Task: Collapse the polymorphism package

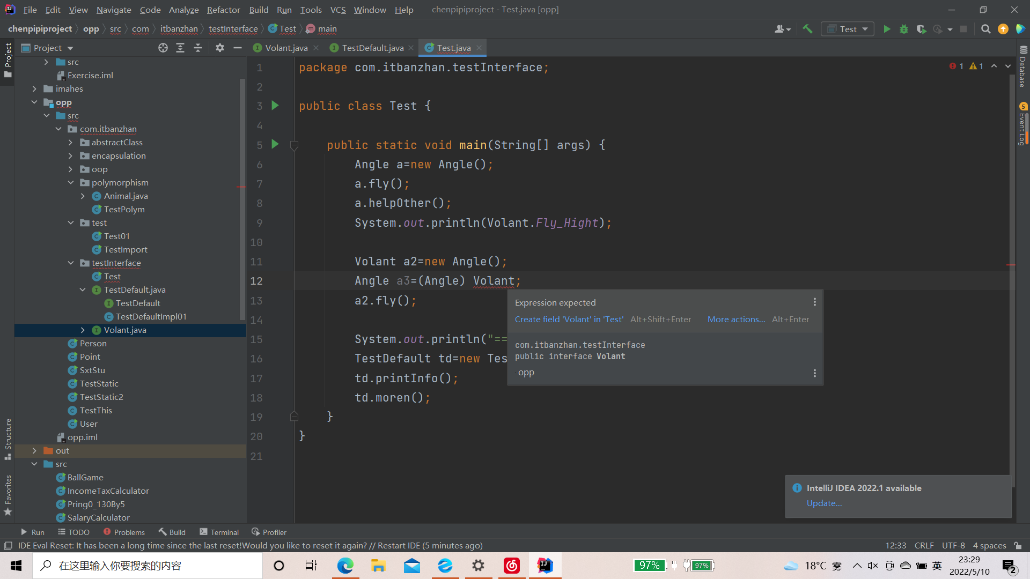Action: pyautogui.click(x=70, y=182)
